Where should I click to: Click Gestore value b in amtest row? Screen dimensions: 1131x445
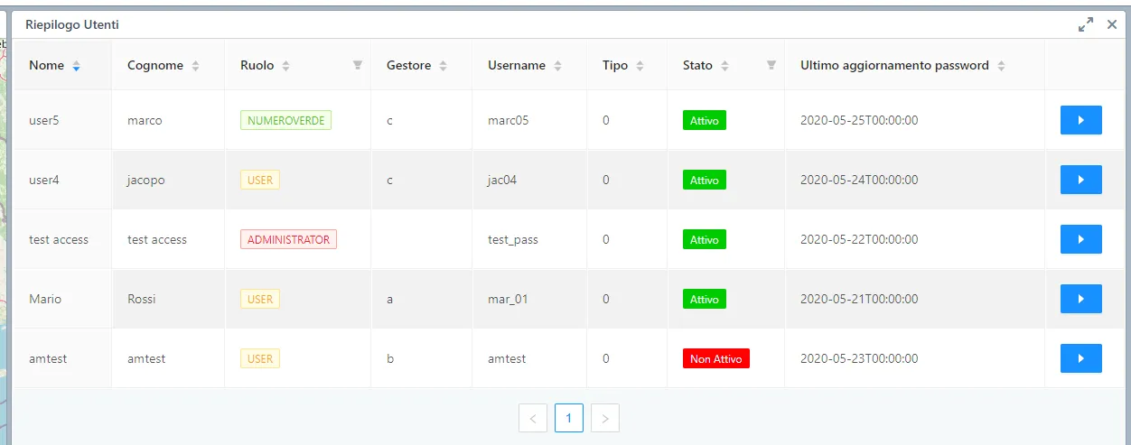pos(390,358)
